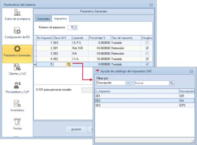Close the Parámetros del sistema window

[151, 5]
